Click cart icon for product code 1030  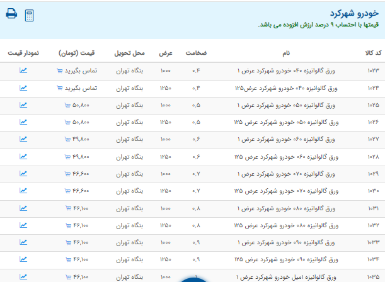68,191
